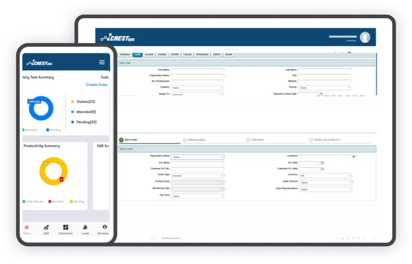Go to the Shipping Details step
The image size is (412, 264).
tap(196, 140)
